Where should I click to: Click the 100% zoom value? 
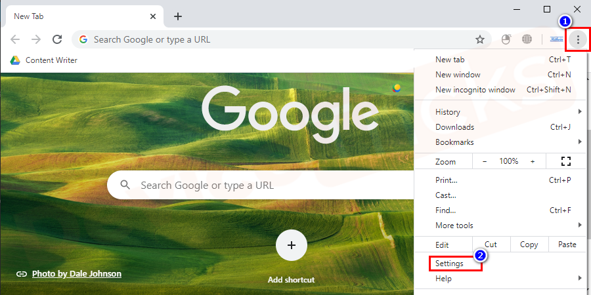coord(509,161)
